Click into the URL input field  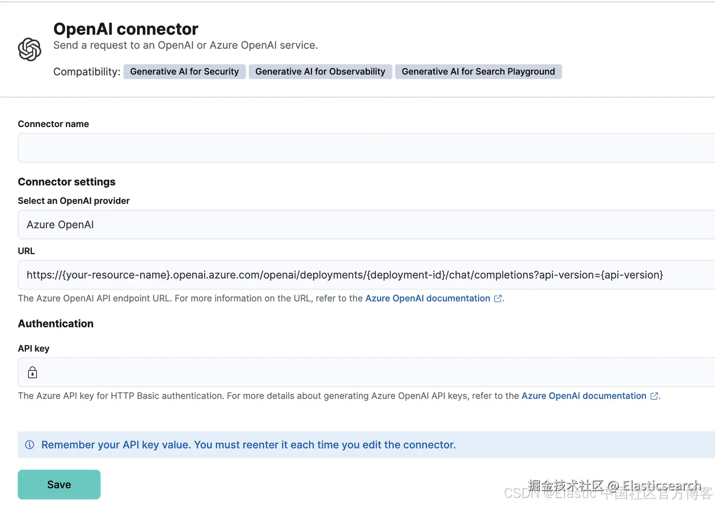(x=365, y=275)
